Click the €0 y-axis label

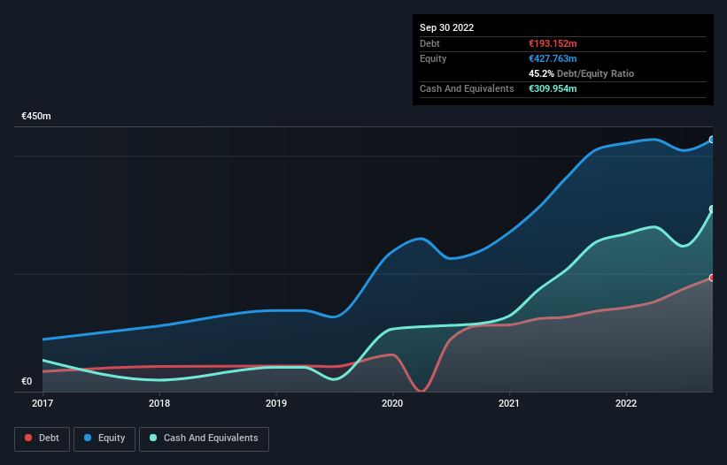click(27, 381)
